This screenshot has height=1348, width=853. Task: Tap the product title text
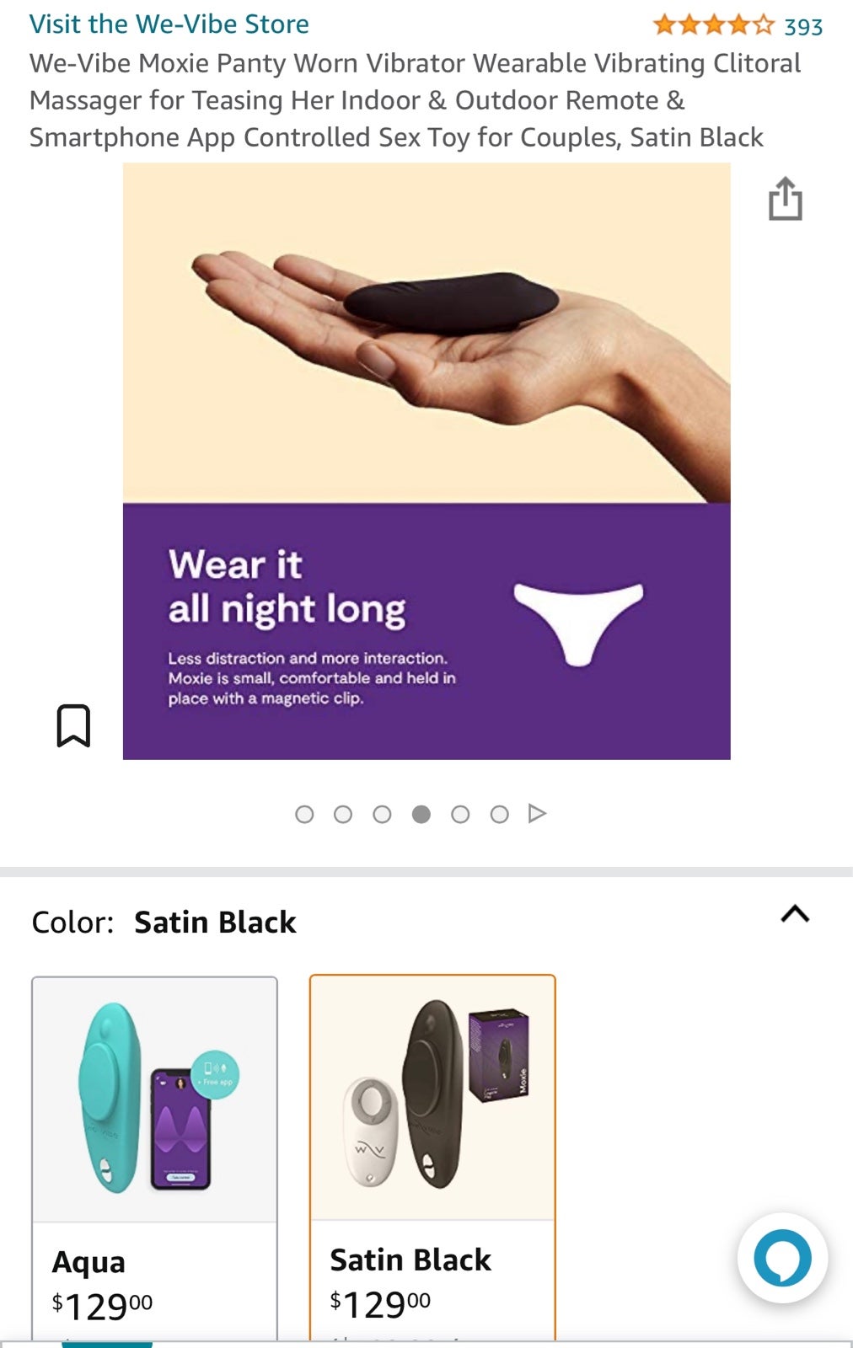point(415,100)
